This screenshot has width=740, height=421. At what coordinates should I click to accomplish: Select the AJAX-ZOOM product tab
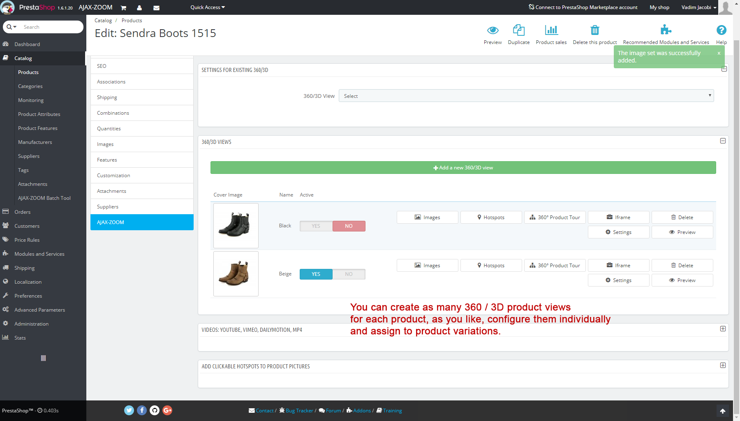point(142,222)
